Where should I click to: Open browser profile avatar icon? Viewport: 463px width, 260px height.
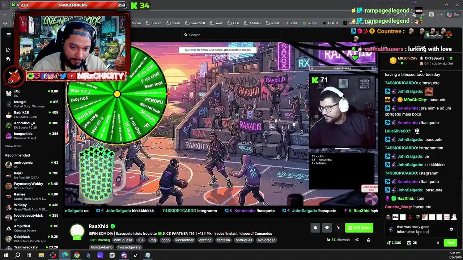pyautogui.click(x=431, y=14)
